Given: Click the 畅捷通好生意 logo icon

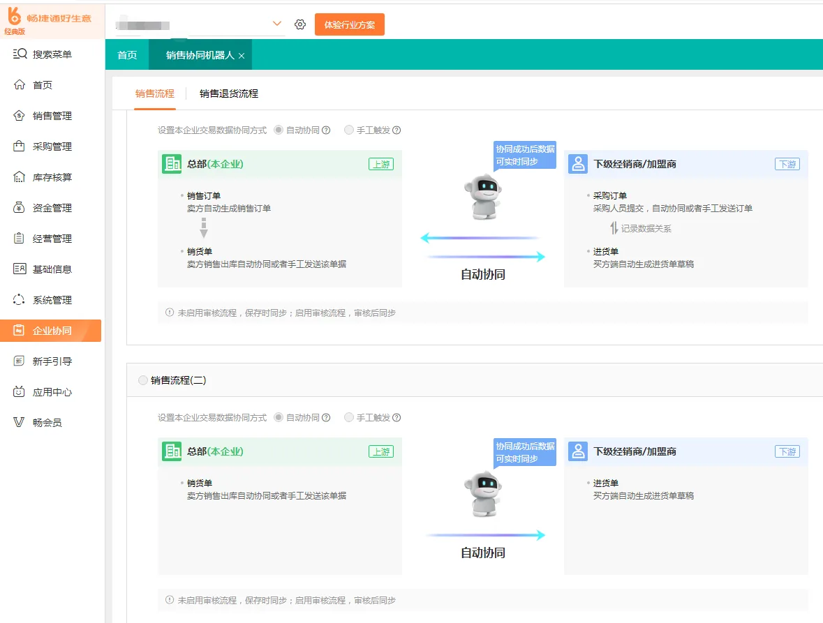Looking at the screenshot, I should click(14, 16).
